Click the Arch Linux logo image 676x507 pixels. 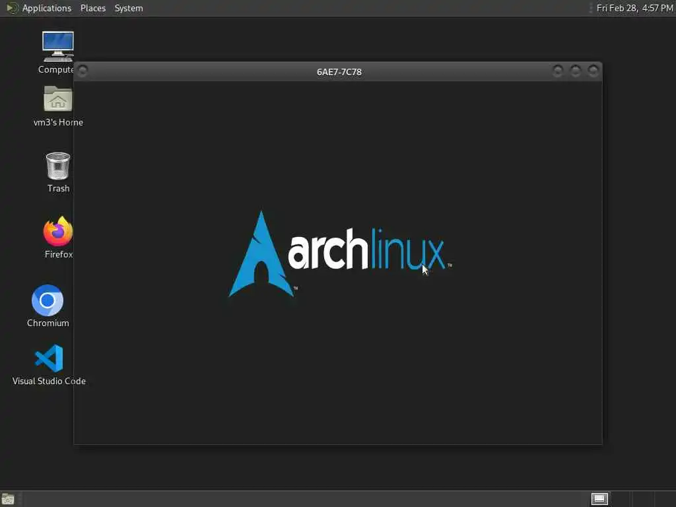click(x=340, y=254)
